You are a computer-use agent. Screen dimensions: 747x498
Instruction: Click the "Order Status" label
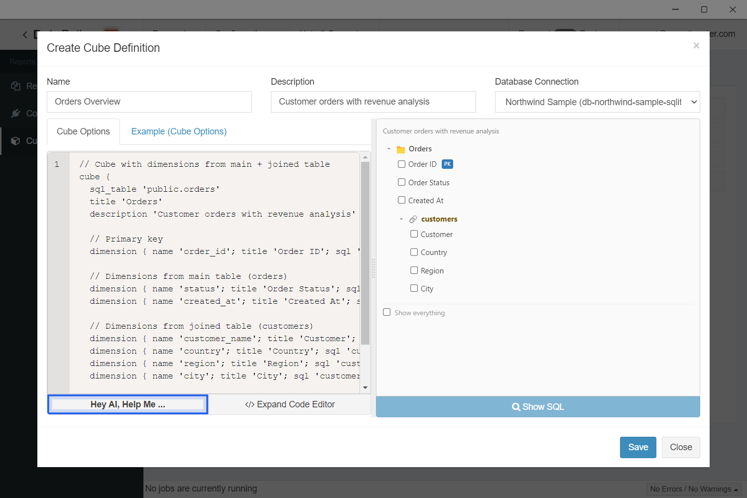(429, 183)
